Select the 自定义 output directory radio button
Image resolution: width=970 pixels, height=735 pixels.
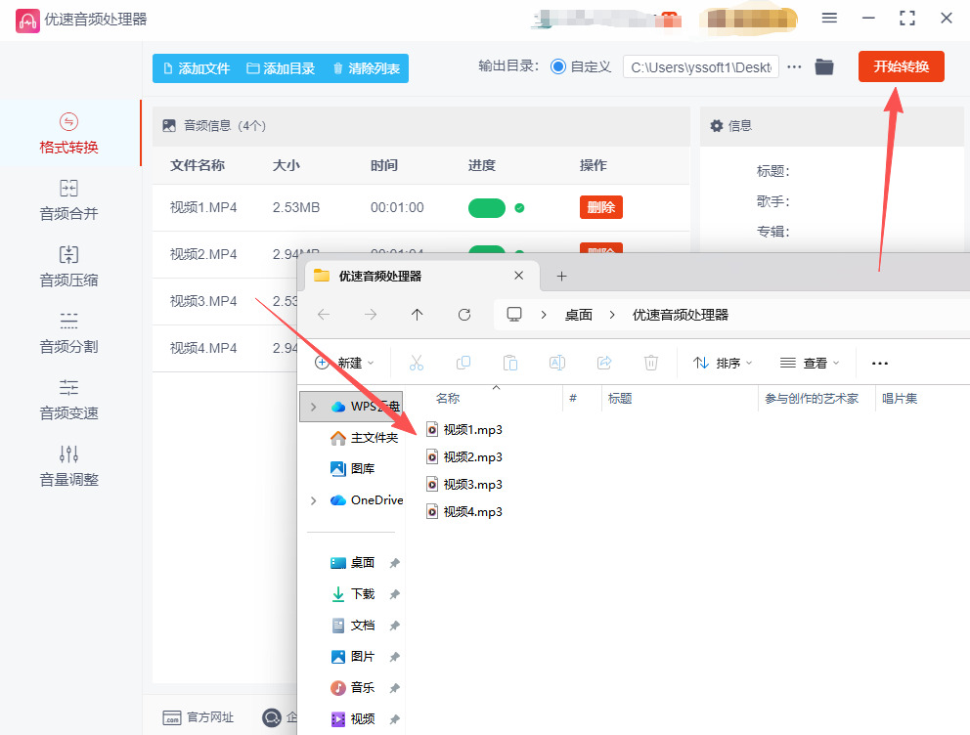tap(558, 66)
